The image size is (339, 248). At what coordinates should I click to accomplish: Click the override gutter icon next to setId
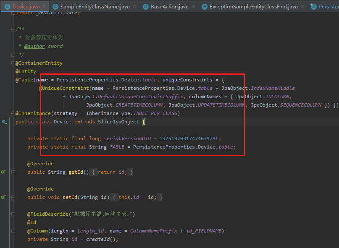click(x=3, y=197)
